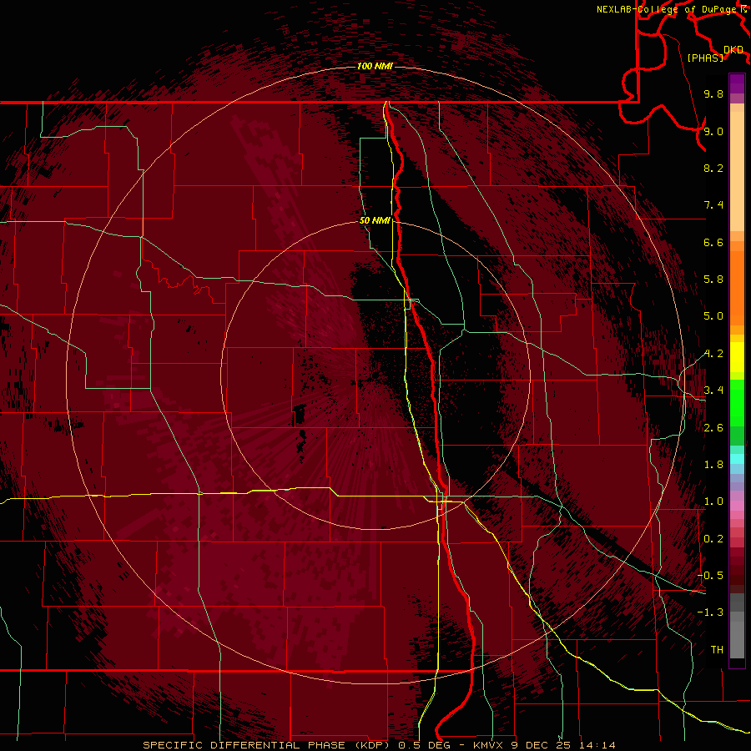Select the 8.2 value on the color scale

click(x=713, y=168)
